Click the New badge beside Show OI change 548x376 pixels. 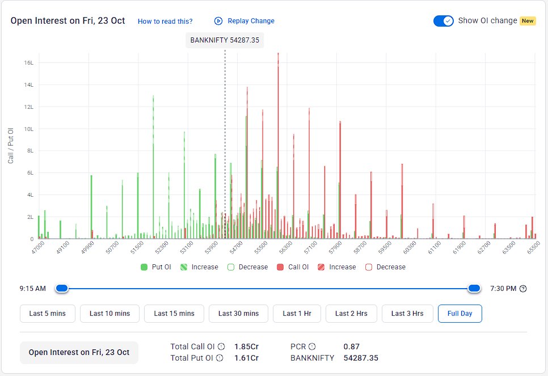[x=528, y=21]
